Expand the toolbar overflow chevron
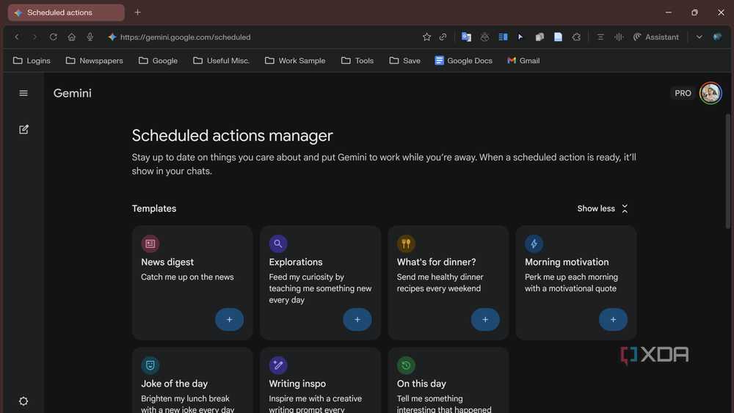The image size is (734, 413). tap(699, 37)
